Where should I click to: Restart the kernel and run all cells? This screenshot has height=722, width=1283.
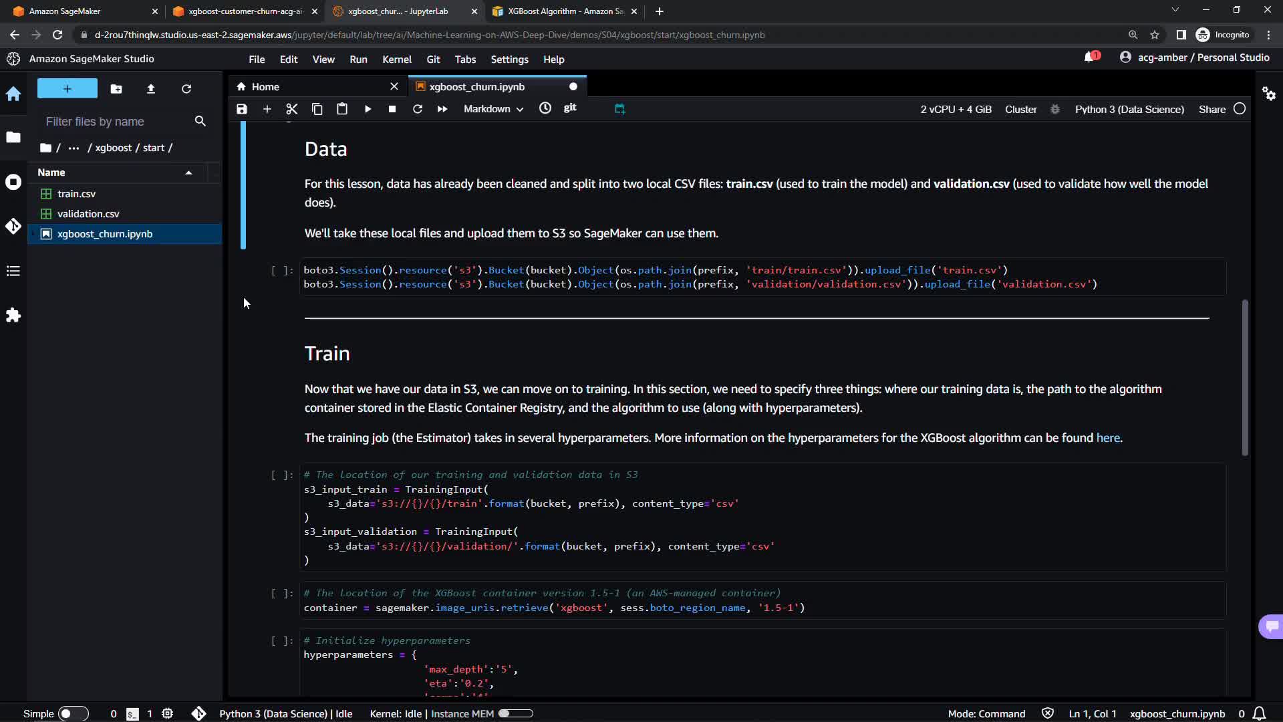(442, 109)
